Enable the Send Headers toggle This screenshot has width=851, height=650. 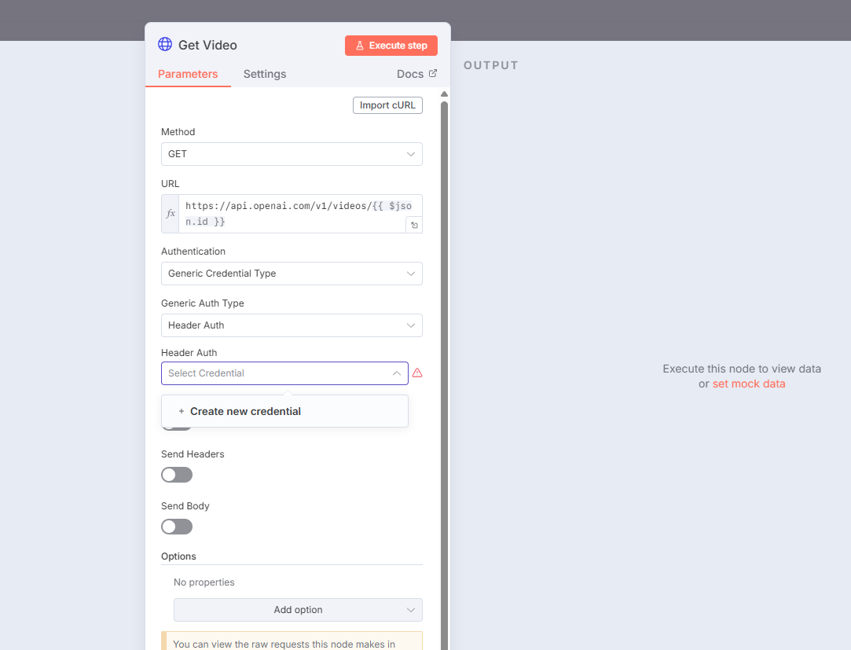(177, 475)
